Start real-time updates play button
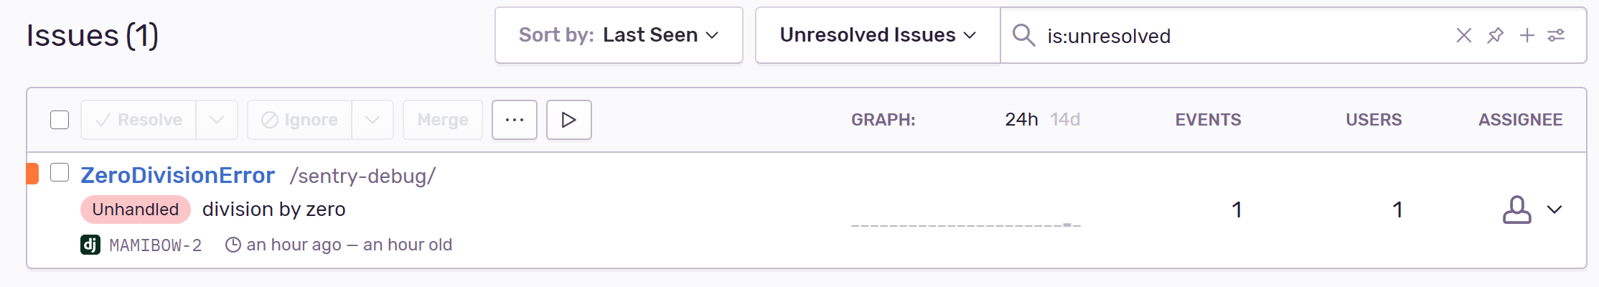This screenshot has height=287, width=1599. point(568,120)
